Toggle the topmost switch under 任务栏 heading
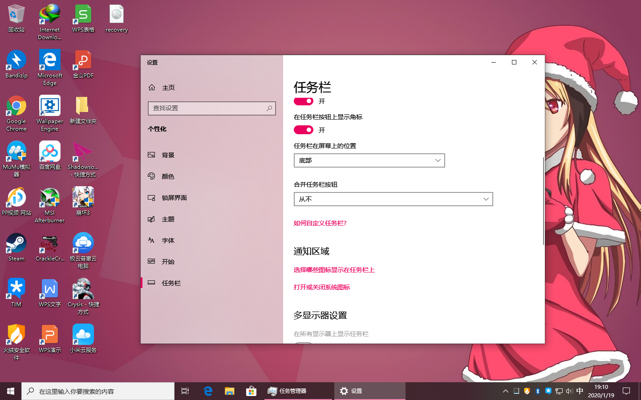 point(304,101)
